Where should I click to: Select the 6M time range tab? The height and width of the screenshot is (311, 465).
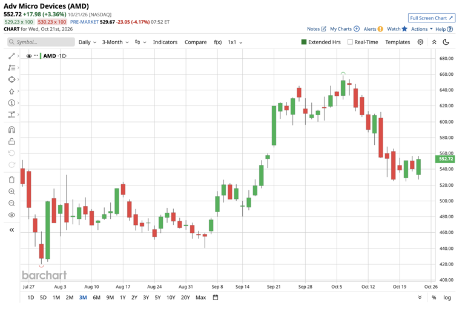tap(96, 297)
